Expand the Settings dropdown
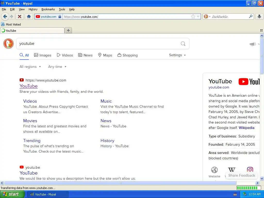264x198 pixels. [177, 55]
